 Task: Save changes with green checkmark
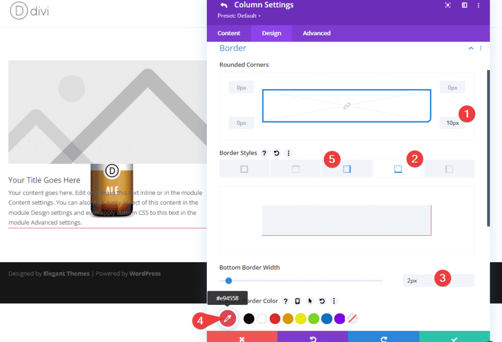(454, 337)
